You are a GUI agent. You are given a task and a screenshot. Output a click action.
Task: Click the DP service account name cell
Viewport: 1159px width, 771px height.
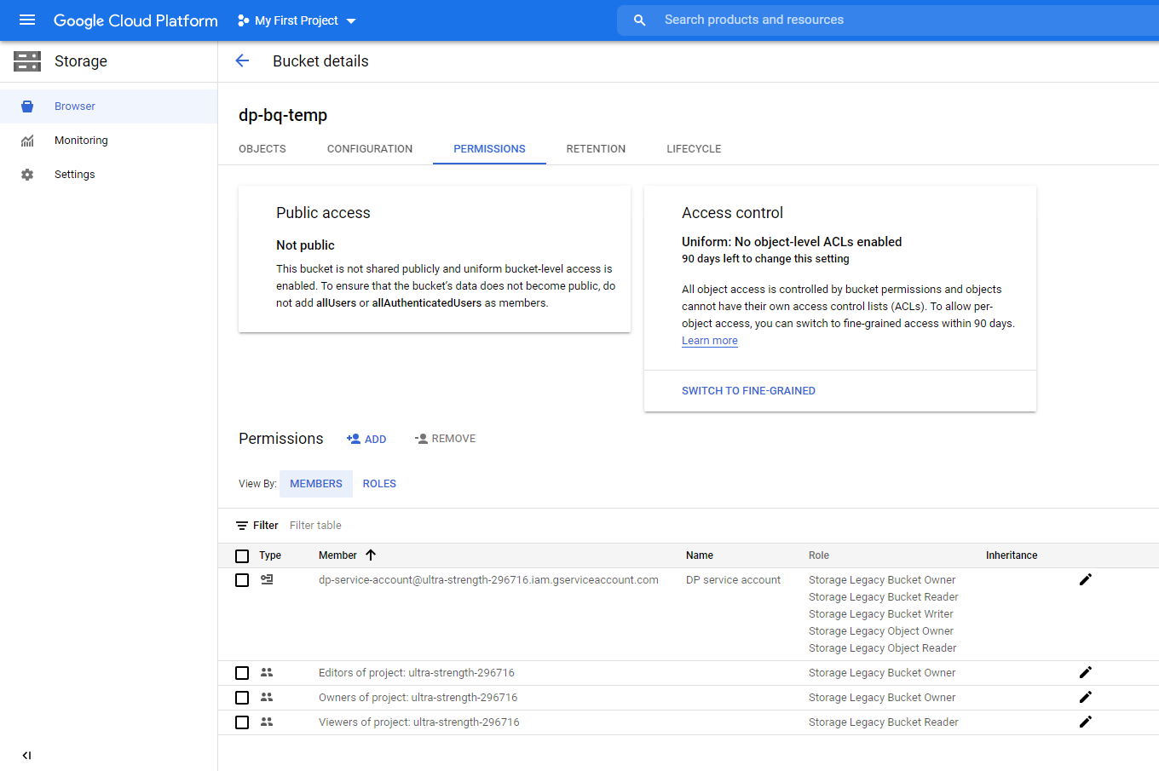(x=733, y=580)
